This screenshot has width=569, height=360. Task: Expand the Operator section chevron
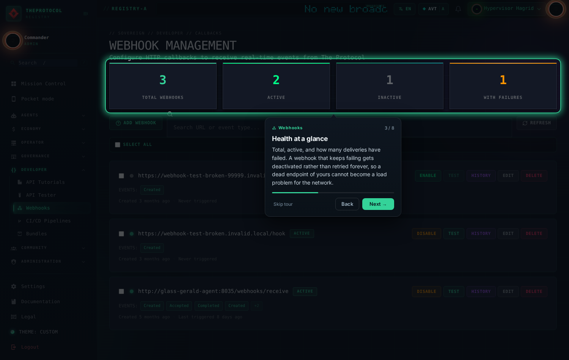[83, 142]
